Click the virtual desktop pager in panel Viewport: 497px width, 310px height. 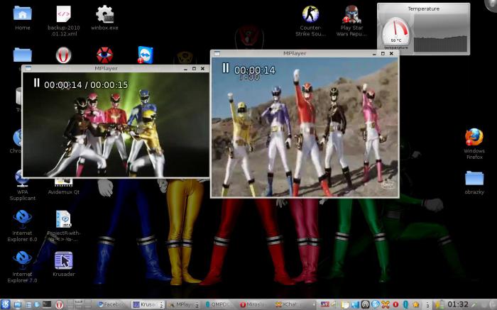click(80, 304)
